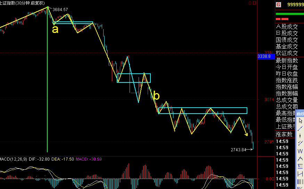This screenshot has height=189, width=304.
Task: Click the 总成交额 row
Action: 287,107
